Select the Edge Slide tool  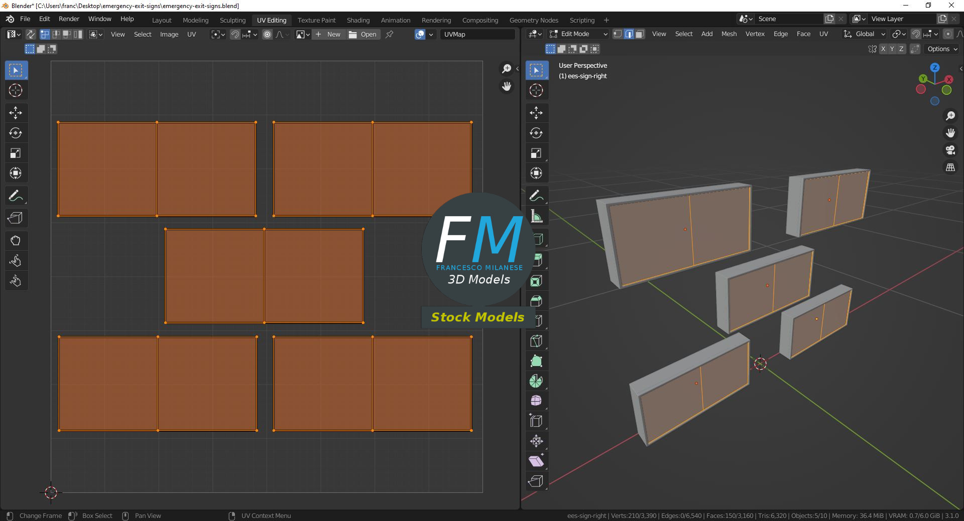coord(536,421)
